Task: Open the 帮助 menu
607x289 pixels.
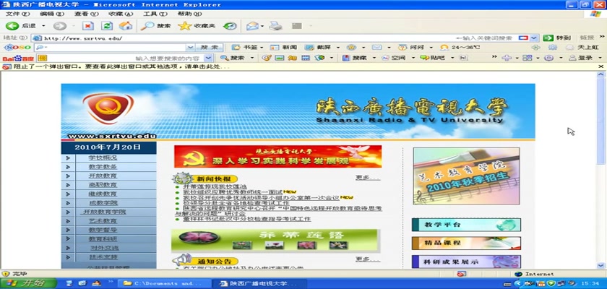Action: click(189, 14)
